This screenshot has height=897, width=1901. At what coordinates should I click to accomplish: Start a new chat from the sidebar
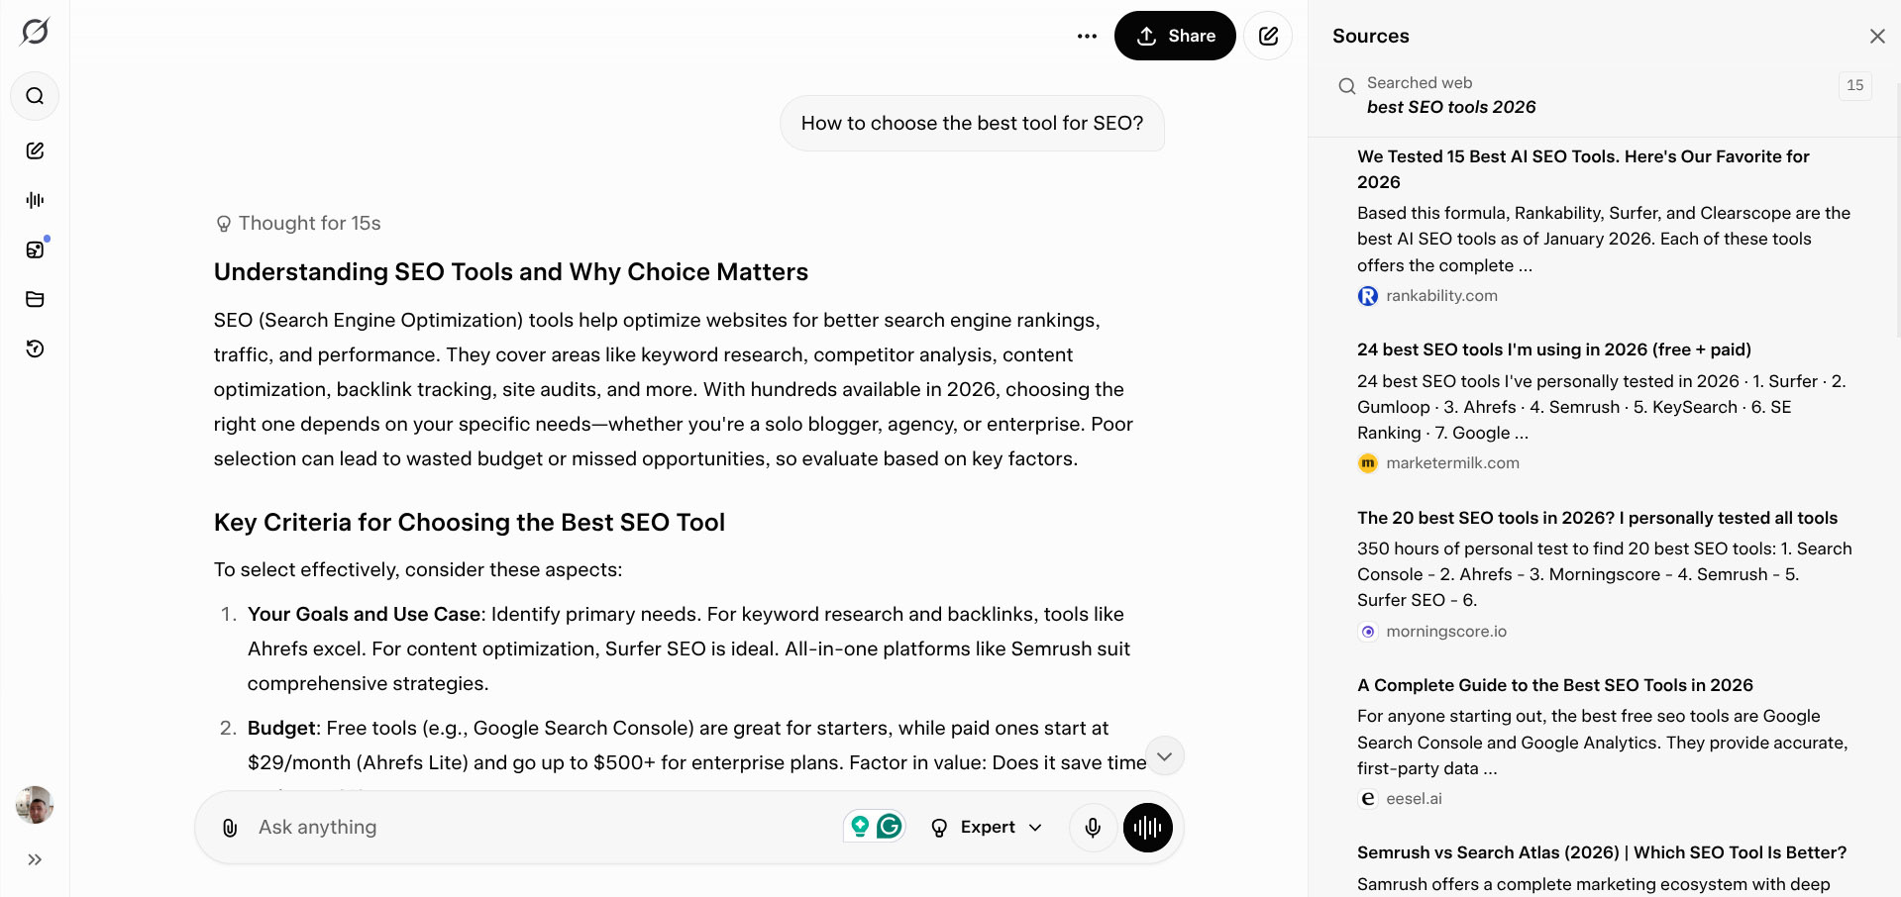point(35,150)
